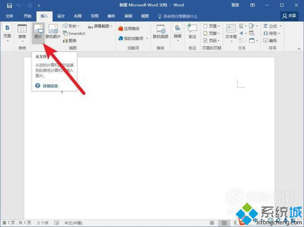Click the 登录 sign-in link
The width and height of the screenshot is (304, 227).
coord(235,5)
